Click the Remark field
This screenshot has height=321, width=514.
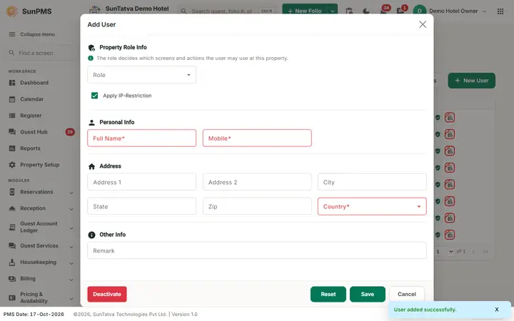[257, 250]
